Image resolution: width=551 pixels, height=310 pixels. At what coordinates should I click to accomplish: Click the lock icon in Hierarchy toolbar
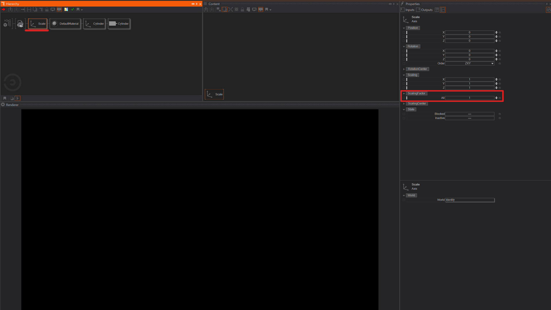47,9
